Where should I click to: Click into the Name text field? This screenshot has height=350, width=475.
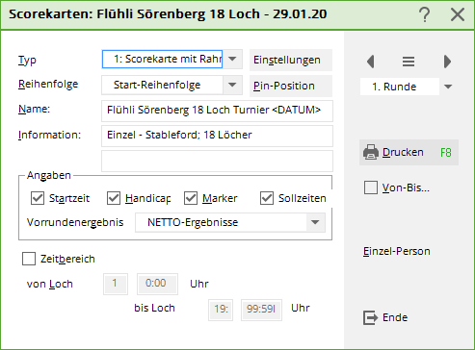(x=217, y=111)
